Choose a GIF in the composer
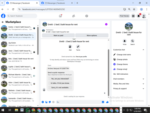This screenshot has width=150, height=113. click(53, 102)
